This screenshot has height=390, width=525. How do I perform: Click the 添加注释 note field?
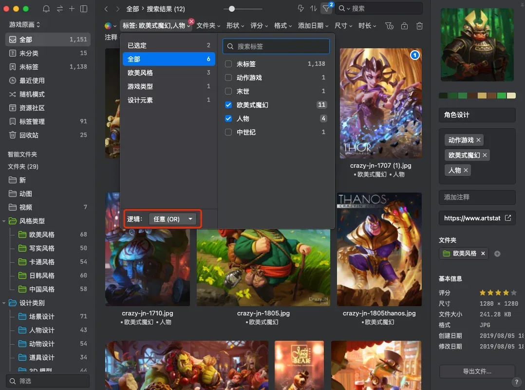coord(477,197)
